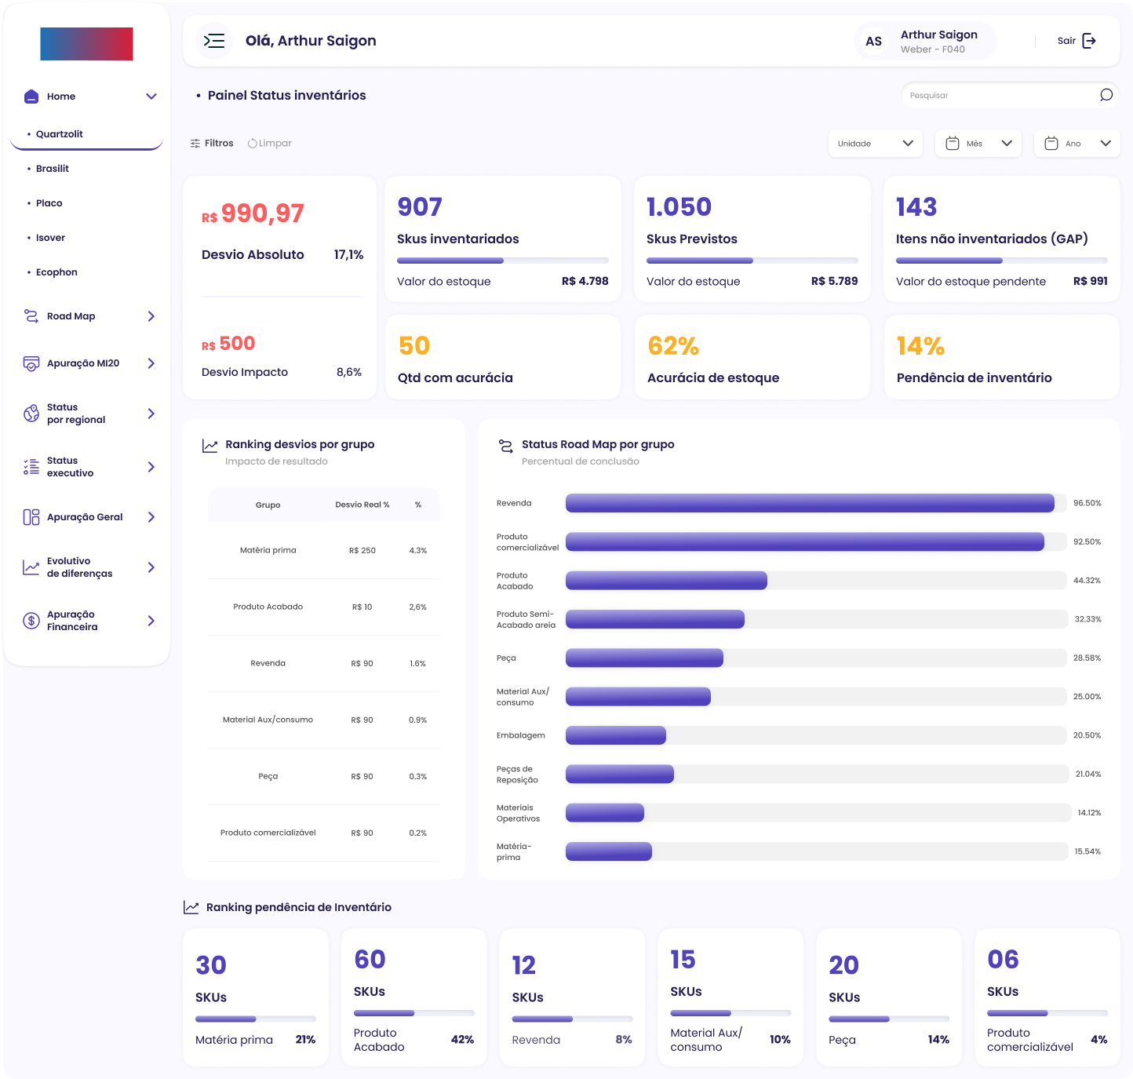
Task: Click the Evolutivo de diferenças chart icon
Action: click(x=31, y=567)
